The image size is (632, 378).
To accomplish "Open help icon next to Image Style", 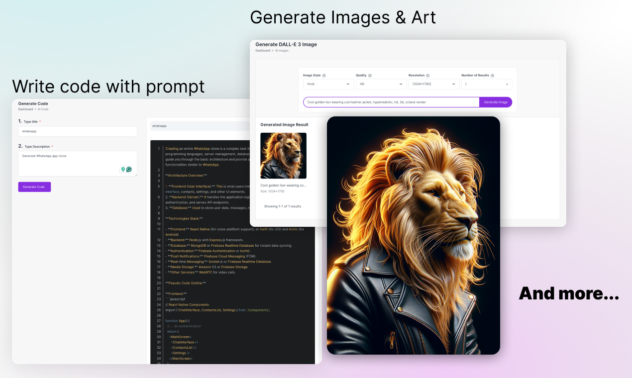I will click(324, 76).
